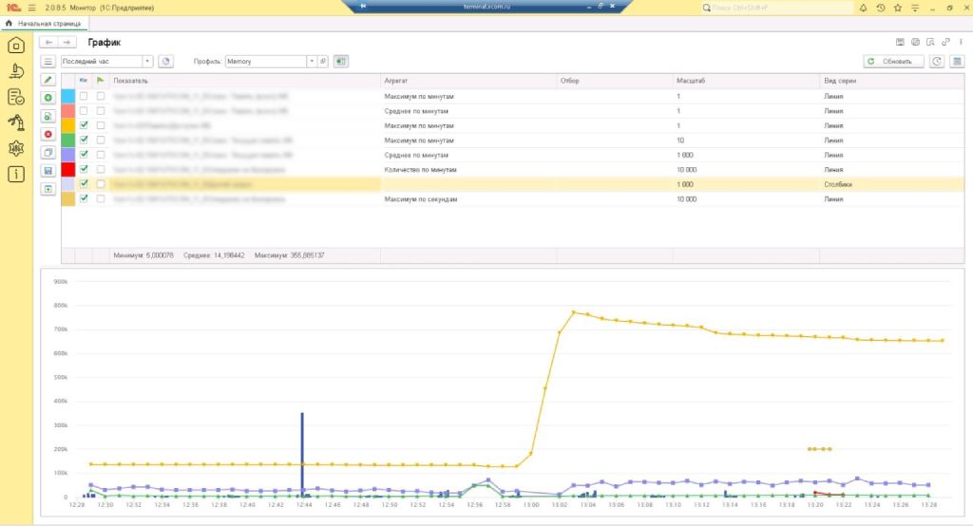This screenshot has height=526, width=973.
Task: Open favorites star icon
Action: [899, 8]
